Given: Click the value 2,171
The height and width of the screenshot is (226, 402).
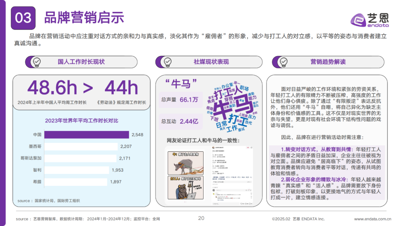Looking at the screenshot, I should [125, 158].
